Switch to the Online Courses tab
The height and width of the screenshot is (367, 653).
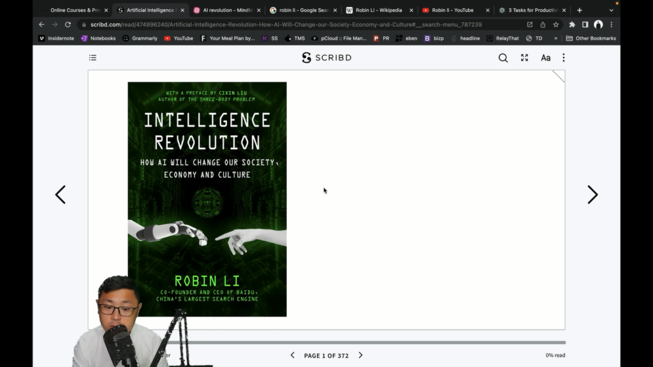click(75, 10)
